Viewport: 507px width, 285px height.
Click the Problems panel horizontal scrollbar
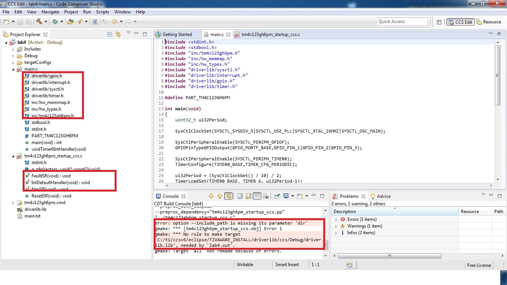[390, 256]
